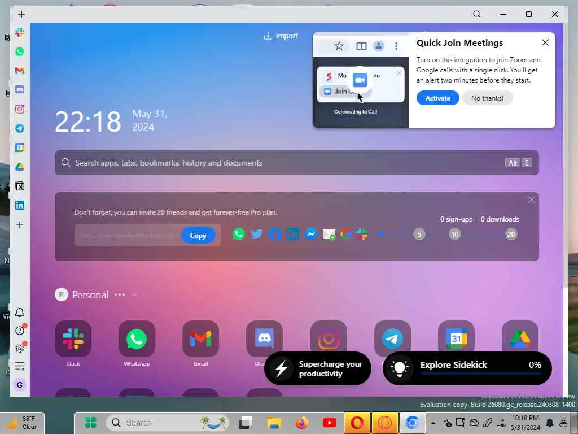The height and width of the screenshot is (434, 578).
Task: Share invite link via WhatsApp
Action: coord(239,234)
